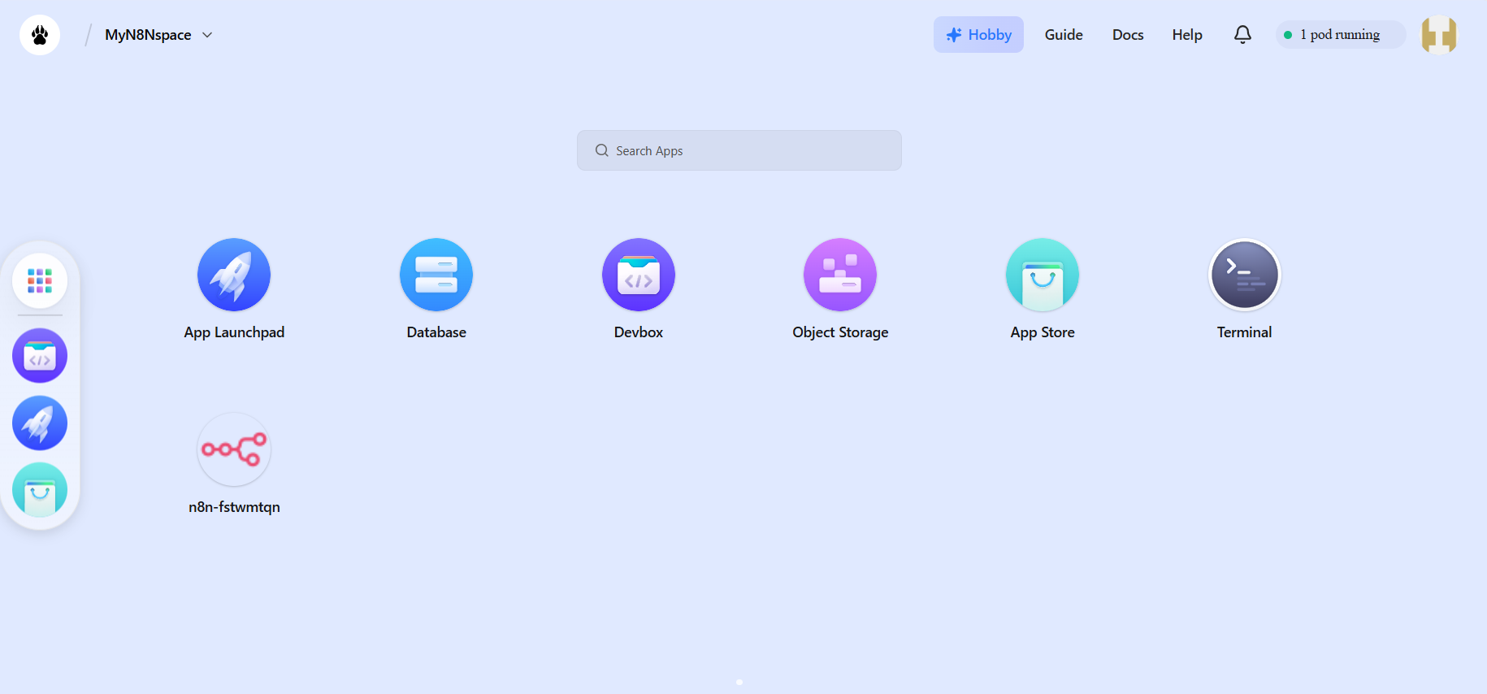Click the Hobby plan button

[978, 35]
